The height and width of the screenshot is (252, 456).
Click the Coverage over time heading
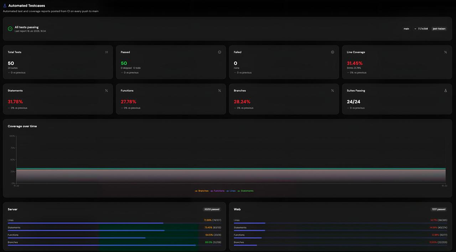pyautogui.click(x=22, y=126)
